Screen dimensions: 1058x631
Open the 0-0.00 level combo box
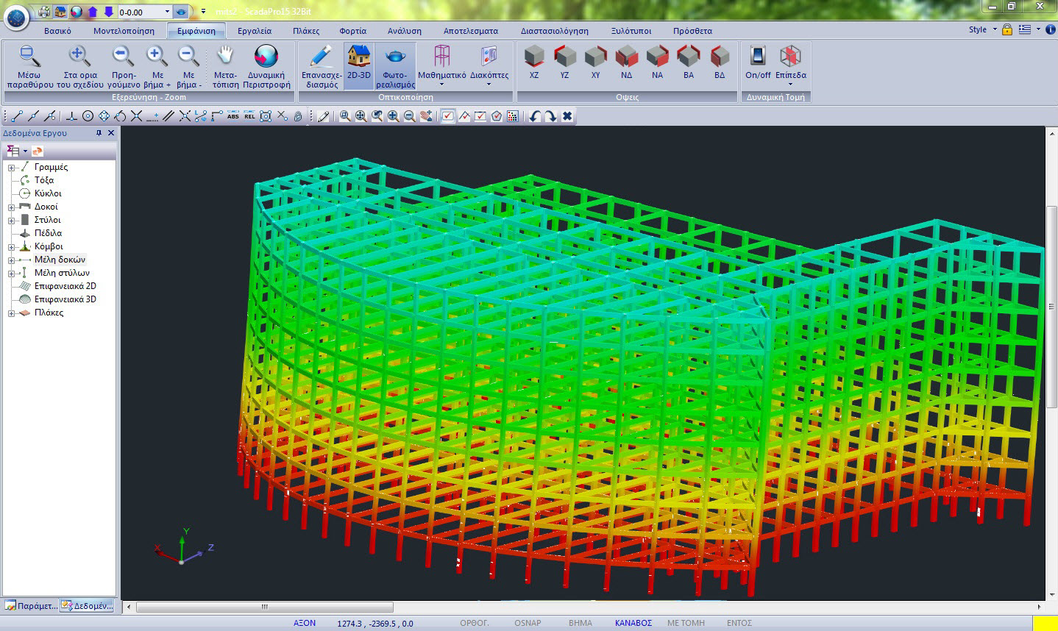(x=167, y=13)
